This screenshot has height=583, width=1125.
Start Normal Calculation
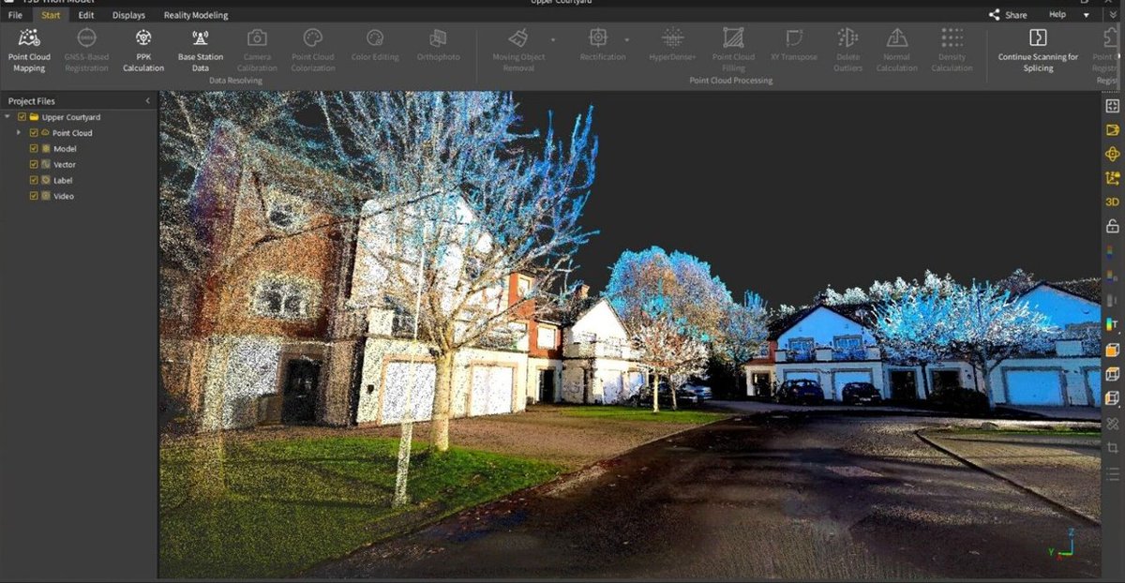tap(897, 50)
